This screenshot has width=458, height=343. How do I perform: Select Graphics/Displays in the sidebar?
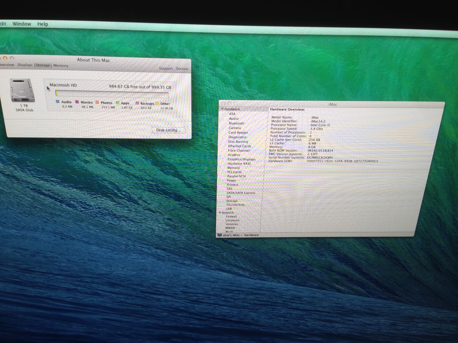pyautogui.click(x=241, y=159)
